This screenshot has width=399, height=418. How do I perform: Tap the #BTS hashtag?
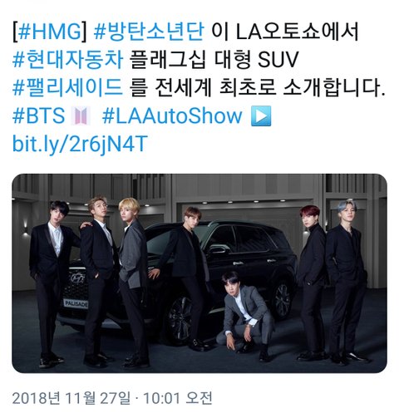coord(38,116)
